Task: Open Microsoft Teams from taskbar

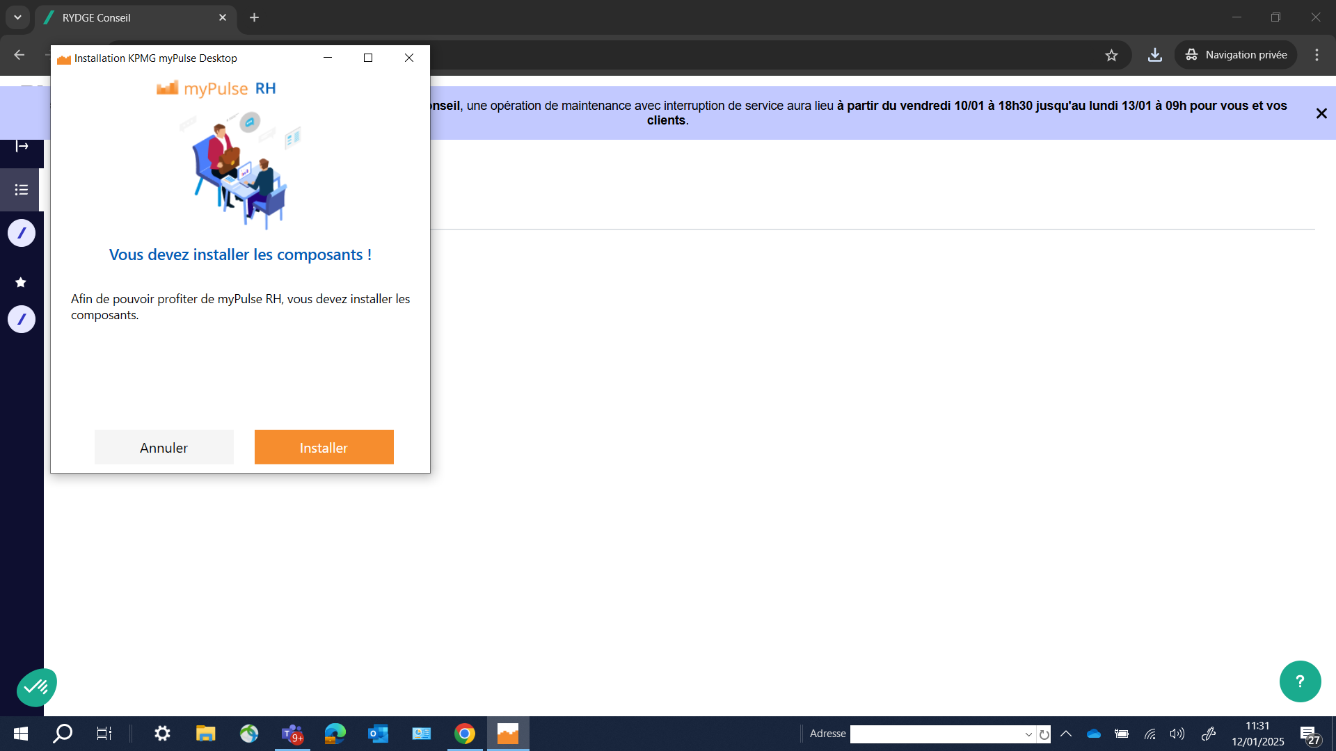Action: 292,734
